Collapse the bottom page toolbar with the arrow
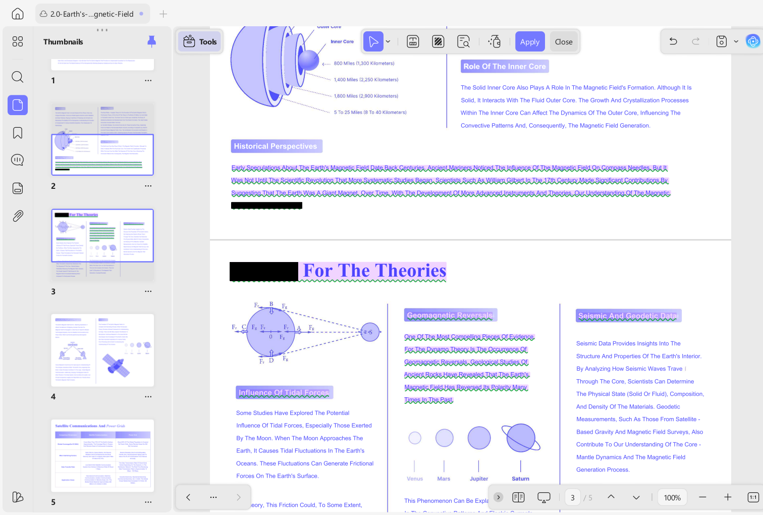 pyautogui.click(x=498, y=497)
